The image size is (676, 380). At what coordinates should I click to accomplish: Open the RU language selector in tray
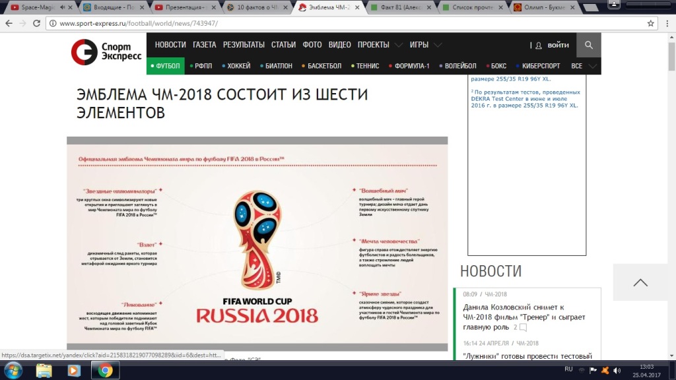(x=568, y=369)
